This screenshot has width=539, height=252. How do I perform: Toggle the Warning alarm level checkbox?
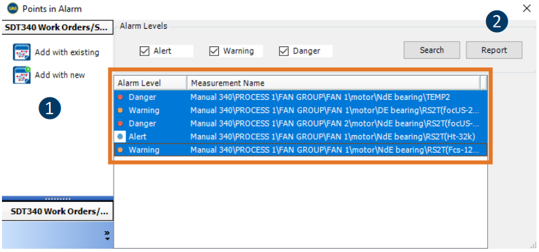[x=214, y=51]
